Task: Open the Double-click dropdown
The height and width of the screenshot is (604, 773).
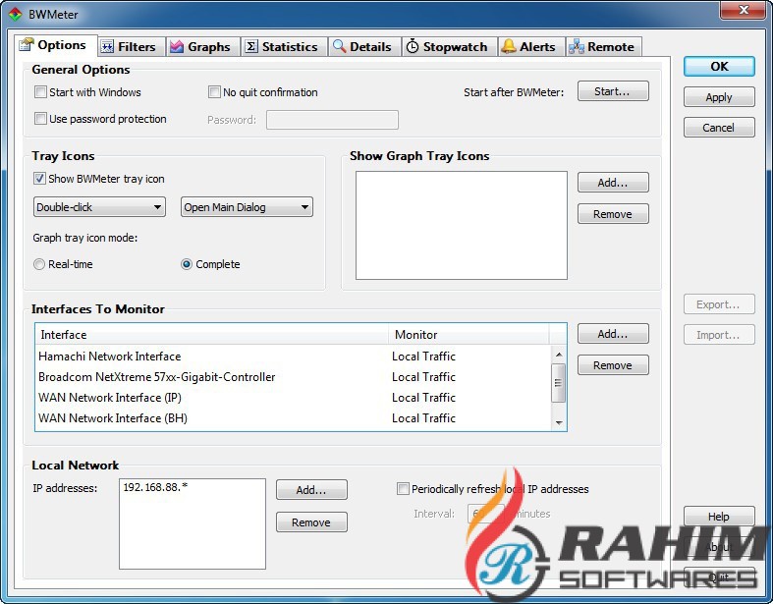Action: pos(99,207)
